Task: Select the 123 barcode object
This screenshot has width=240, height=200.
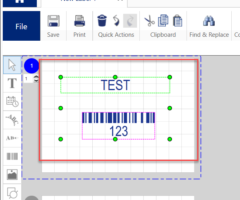Action: click(x=118, y=126)
